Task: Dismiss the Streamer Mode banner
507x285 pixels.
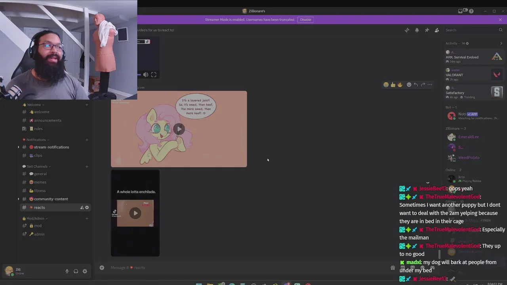Action: tap(500, 19)
